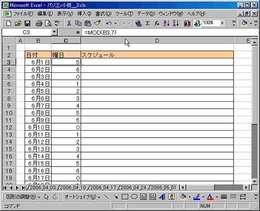Switch to the 2006_04_24 sheet tab
Image resolution: width=260 pixels, height=211 pixels.
coord(133,188)
